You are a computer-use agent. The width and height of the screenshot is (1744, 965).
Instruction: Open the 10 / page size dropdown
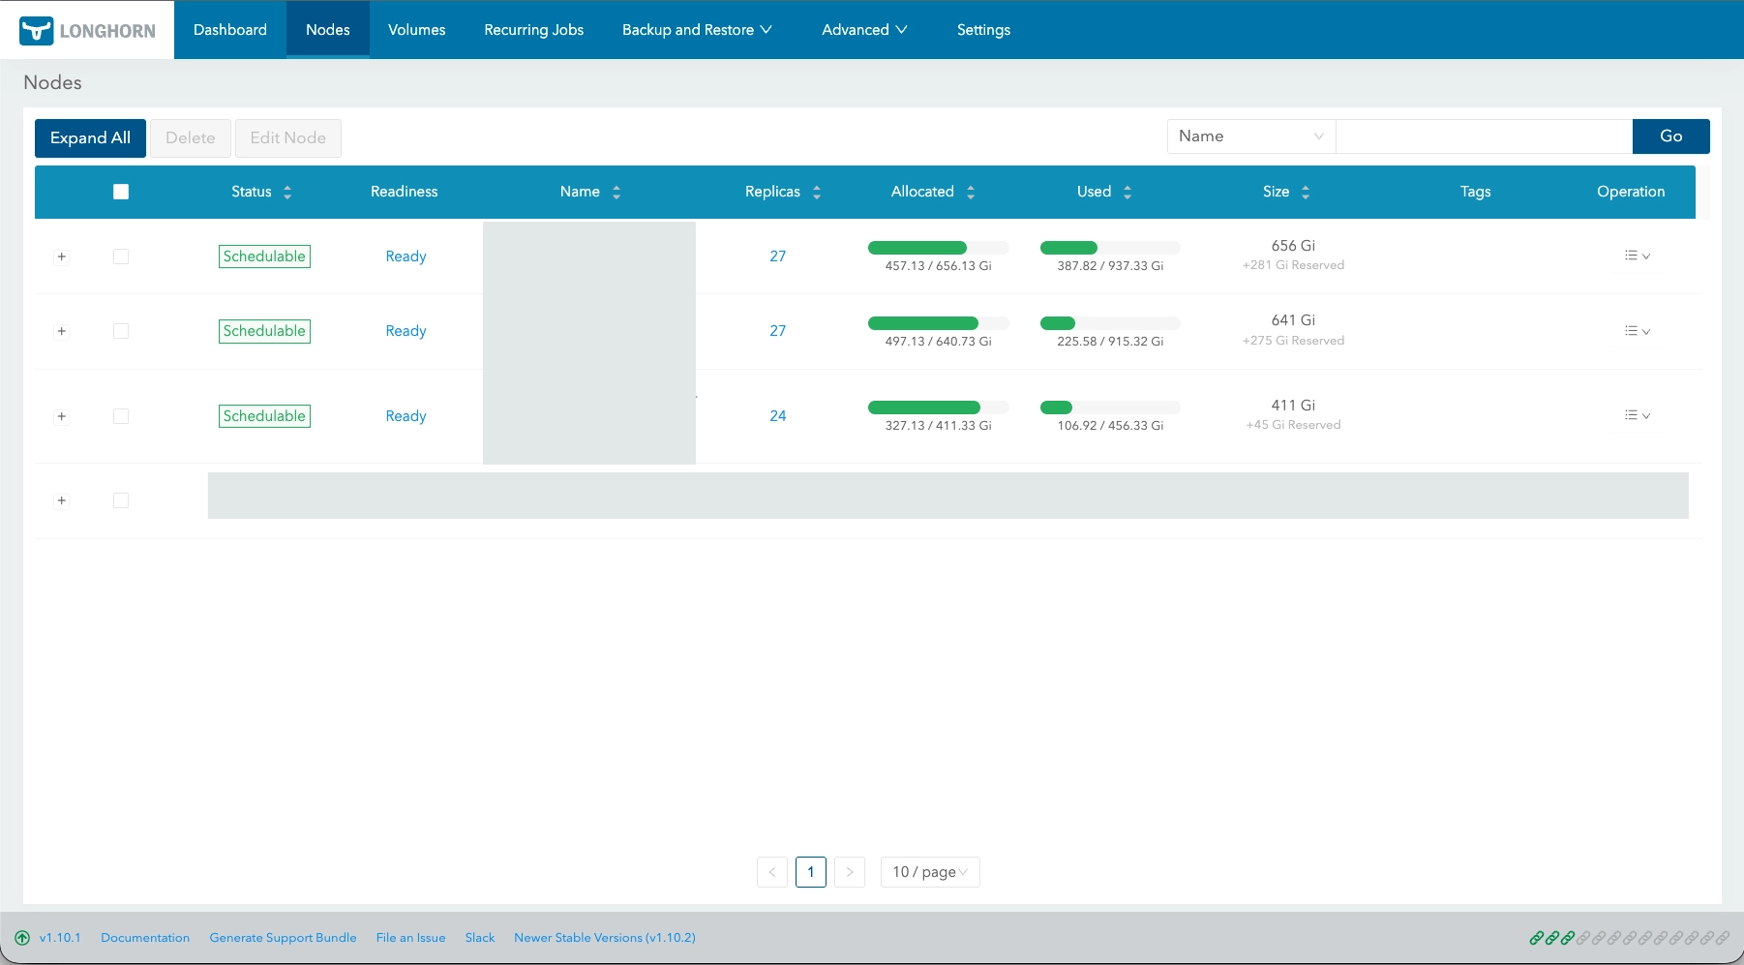[930, 872]
